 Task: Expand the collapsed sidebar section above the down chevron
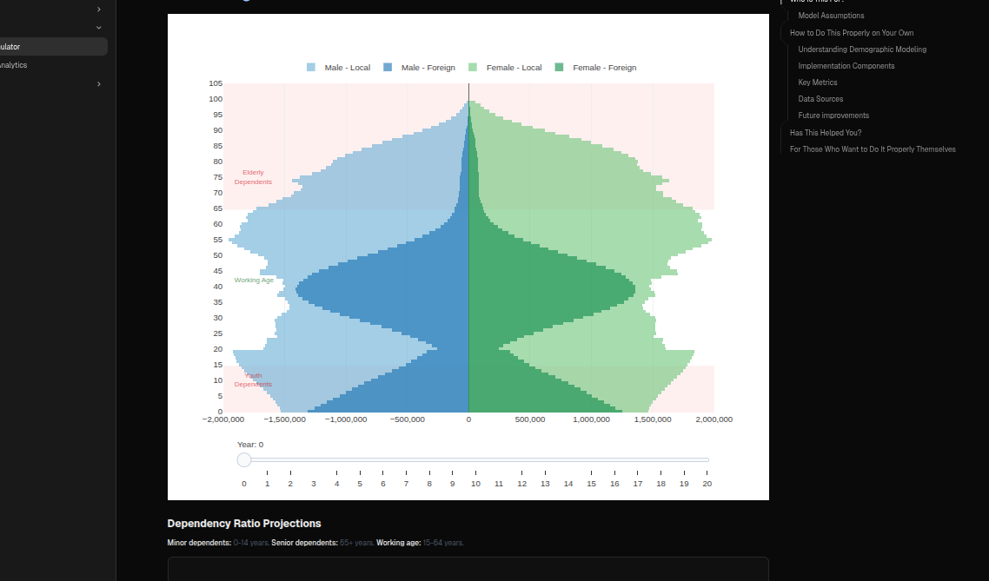click(x=98, y=10)
